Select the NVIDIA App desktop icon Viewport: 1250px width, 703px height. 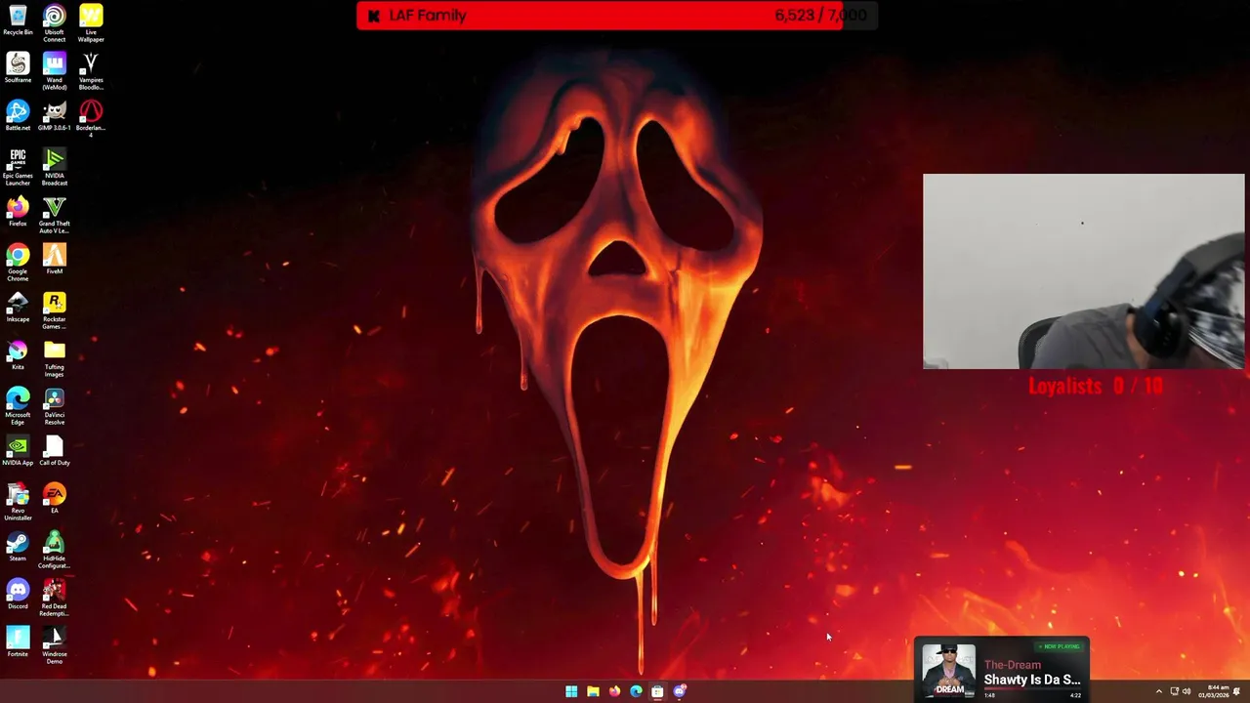click(18, 450)
